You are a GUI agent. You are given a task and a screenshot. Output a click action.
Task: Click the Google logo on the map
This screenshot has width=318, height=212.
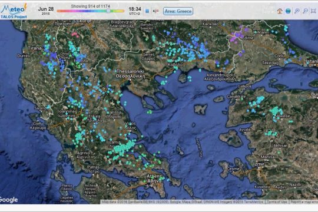[x=8, y=200]
